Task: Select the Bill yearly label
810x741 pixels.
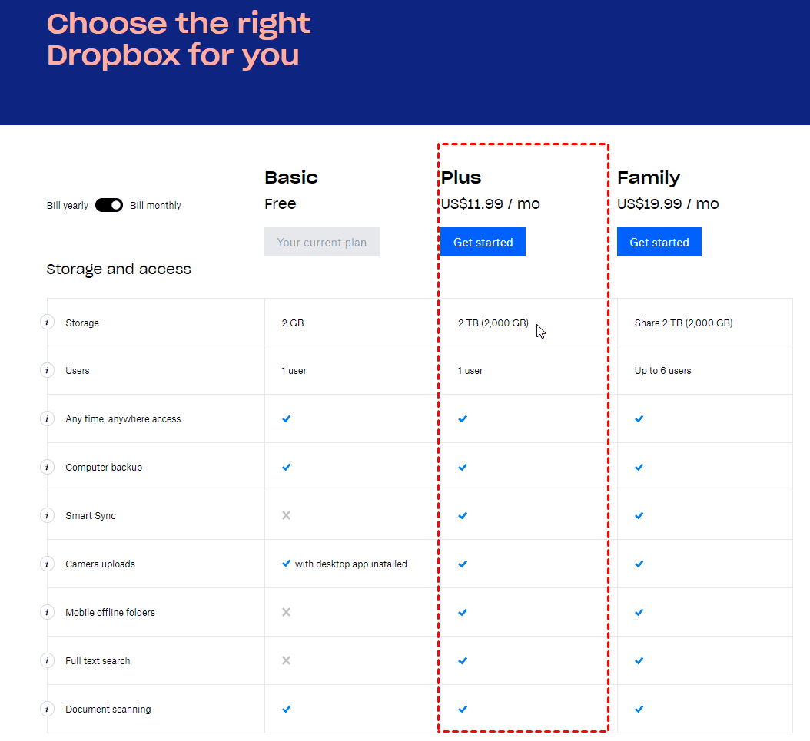Action: click(x=67, y=205)
